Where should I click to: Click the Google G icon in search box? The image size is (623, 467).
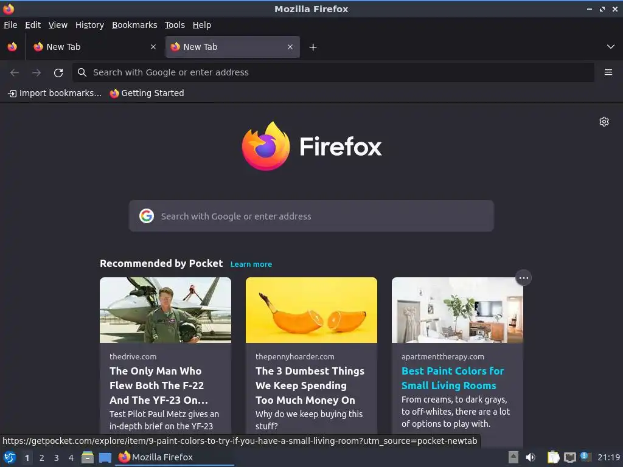(147, 216)
